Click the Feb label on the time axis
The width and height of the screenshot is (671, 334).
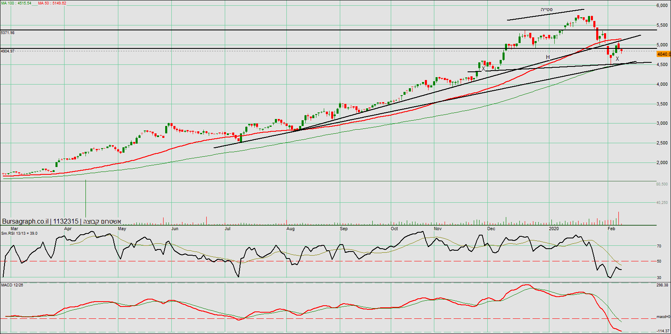point(611,229)
